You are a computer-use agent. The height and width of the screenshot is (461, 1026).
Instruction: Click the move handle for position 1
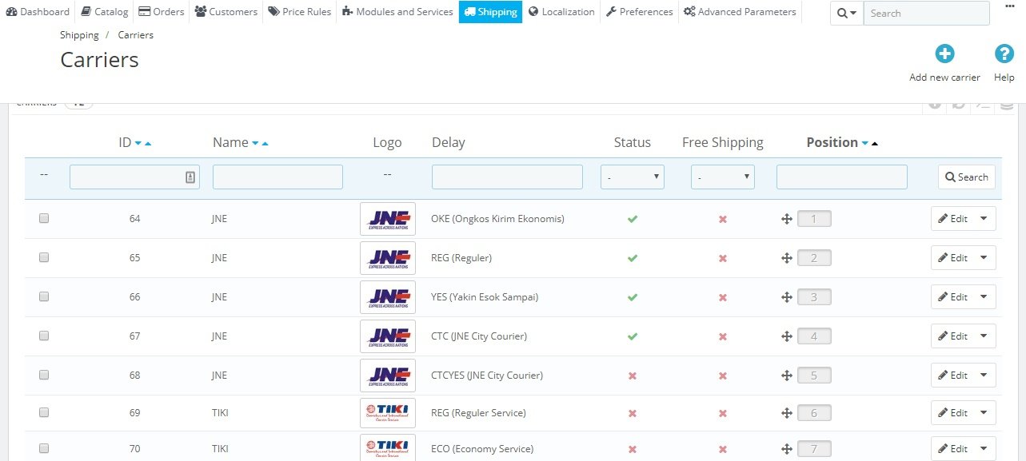tap(787, 219)
